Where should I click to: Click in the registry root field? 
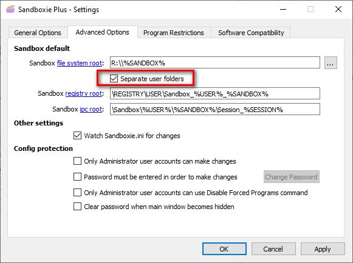point(214,93)
